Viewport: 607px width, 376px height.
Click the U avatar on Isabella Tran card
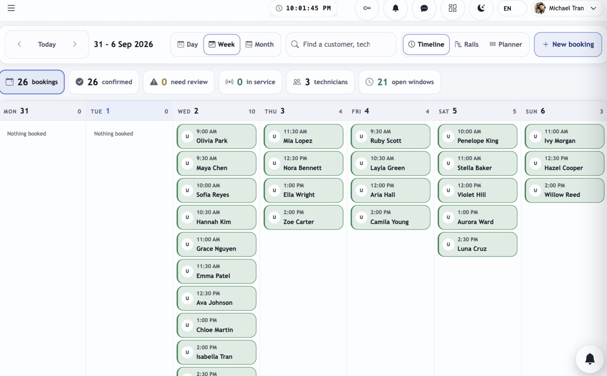(187, 352)
